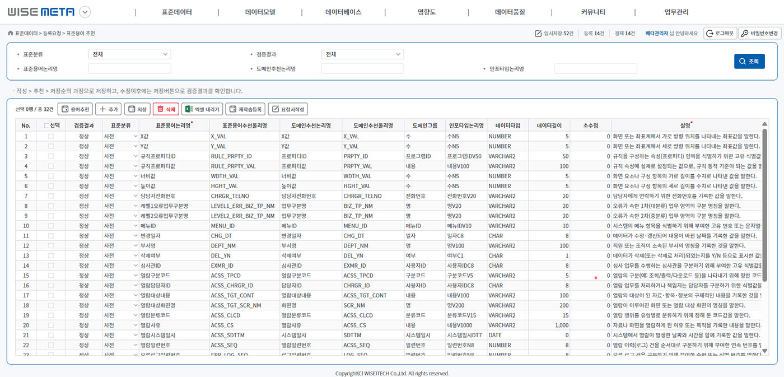Select the 커뮤니티 menu
The width and height of the screenshot is (784, 377).
pyautogui.click(x=593, y=12)
